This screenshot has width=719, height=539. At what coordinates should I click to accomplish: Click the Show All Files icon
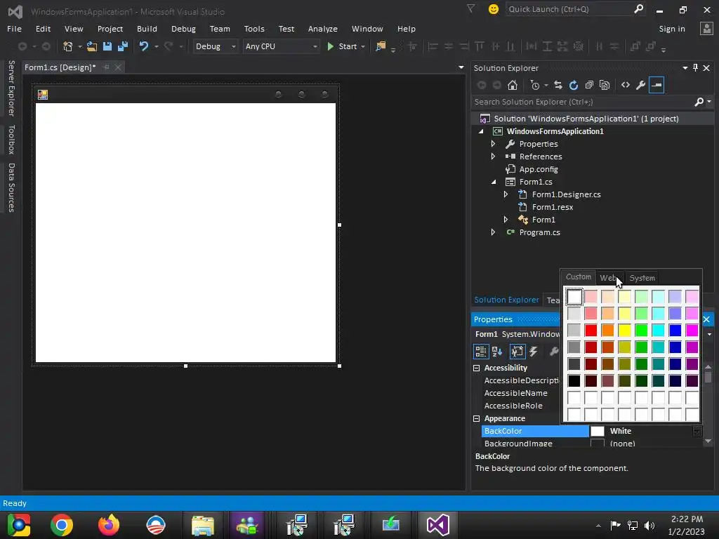click(x=605, y=85)
